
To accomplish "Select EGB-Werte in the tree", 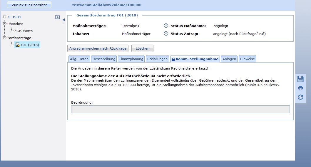I will tap(24, 31).
